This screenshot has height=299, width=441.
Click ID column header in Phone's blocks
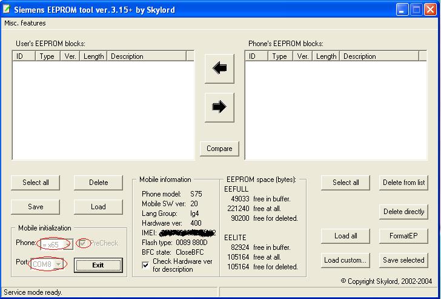256,56
